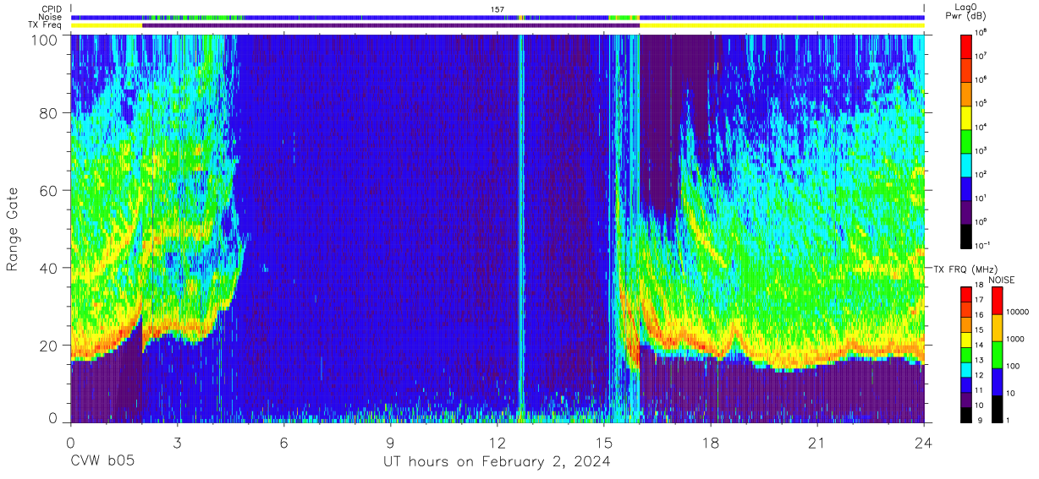Click the '20' range gate tick label
Screen dimensions: 1039x479
click(x=48, y=346)
